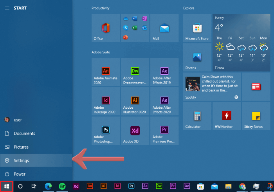
Task: Open Cortana circle in the taskbar
Action: 20,187
